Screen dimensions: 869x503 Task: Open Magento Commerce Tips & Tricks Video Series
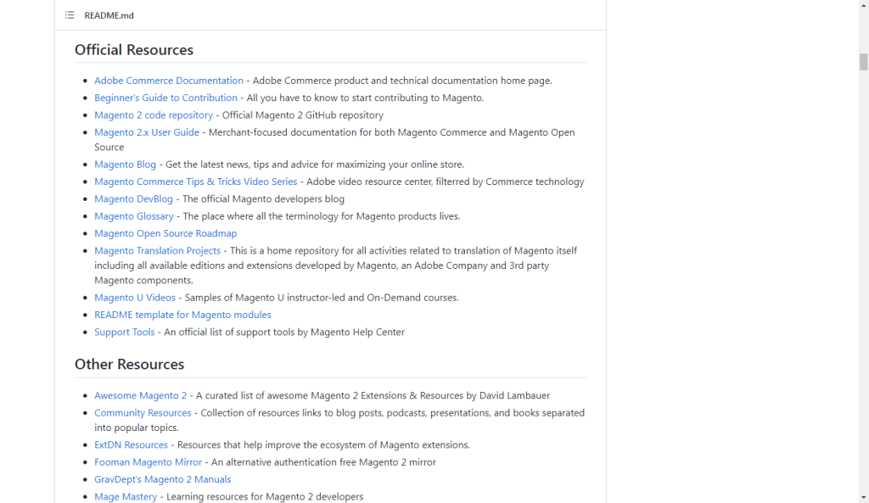coord(196,182)
